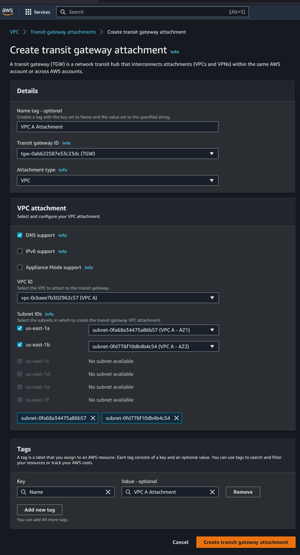Screen dimensions: 300x555
Task: Open the Attachment type dropdown
Action: click(117, 180)
